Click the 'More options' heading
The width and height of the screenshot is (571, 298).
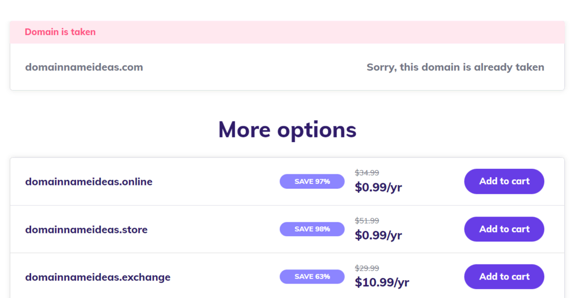(287, 129)
